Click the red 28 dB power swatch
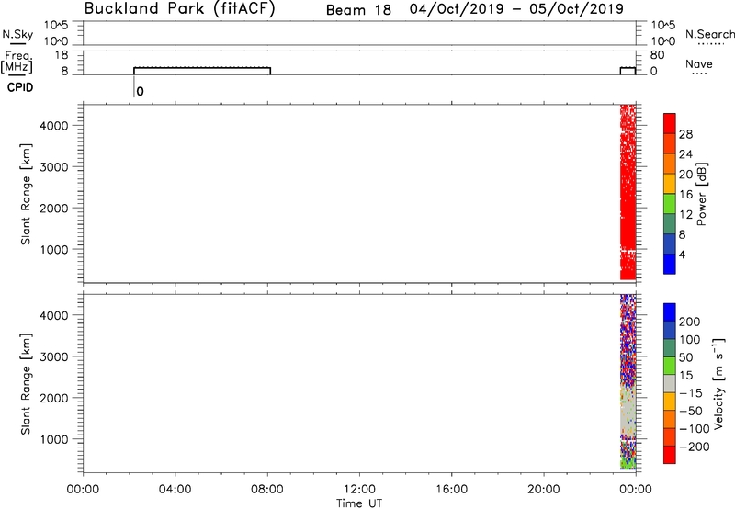The image size is (735, 509). [670, 123]
